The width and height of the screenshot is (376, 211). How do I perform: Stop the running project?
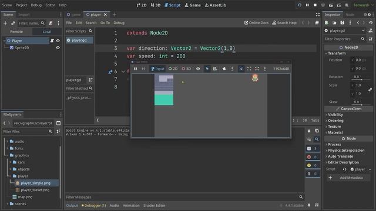(315, 5)
